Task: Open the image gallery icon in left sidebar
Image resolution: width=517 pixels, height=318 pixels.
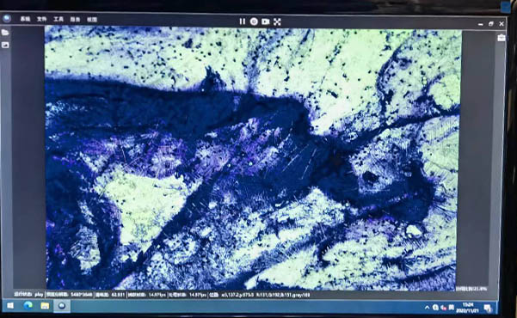Action: tap(5, 45)
